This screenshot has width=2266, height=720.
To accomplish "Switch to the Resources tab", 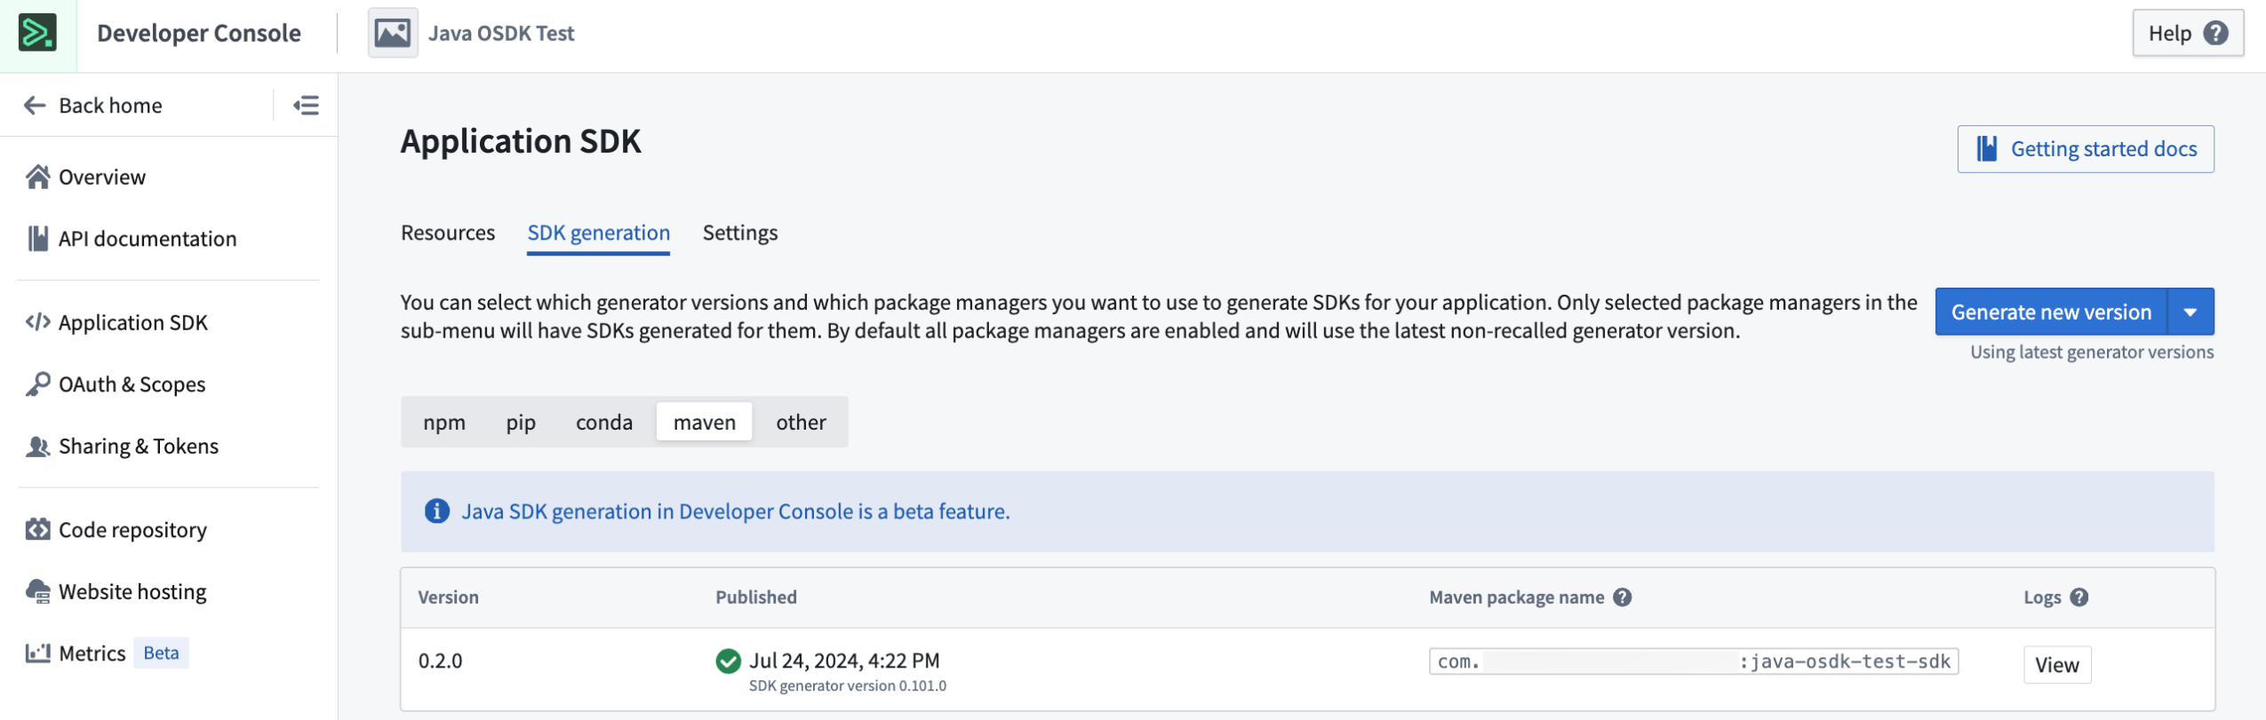I will (448, 233).
